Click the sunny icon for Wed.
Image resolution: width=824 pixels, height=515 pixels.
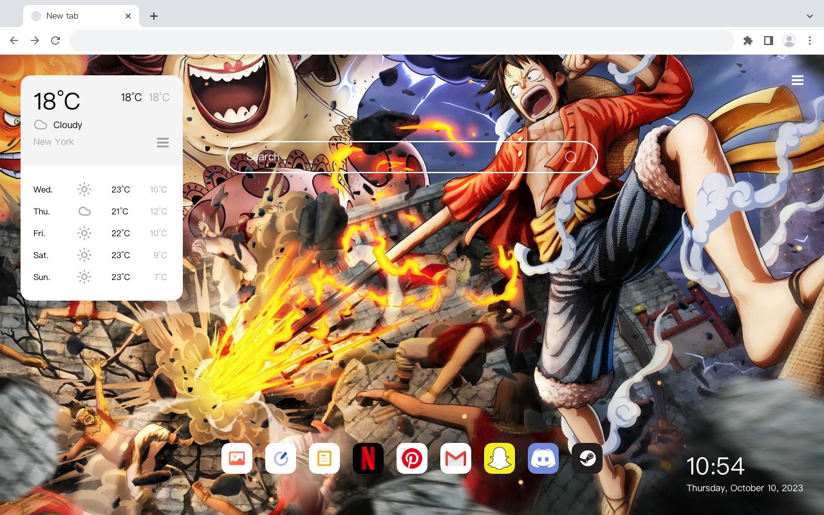[84, 189]
